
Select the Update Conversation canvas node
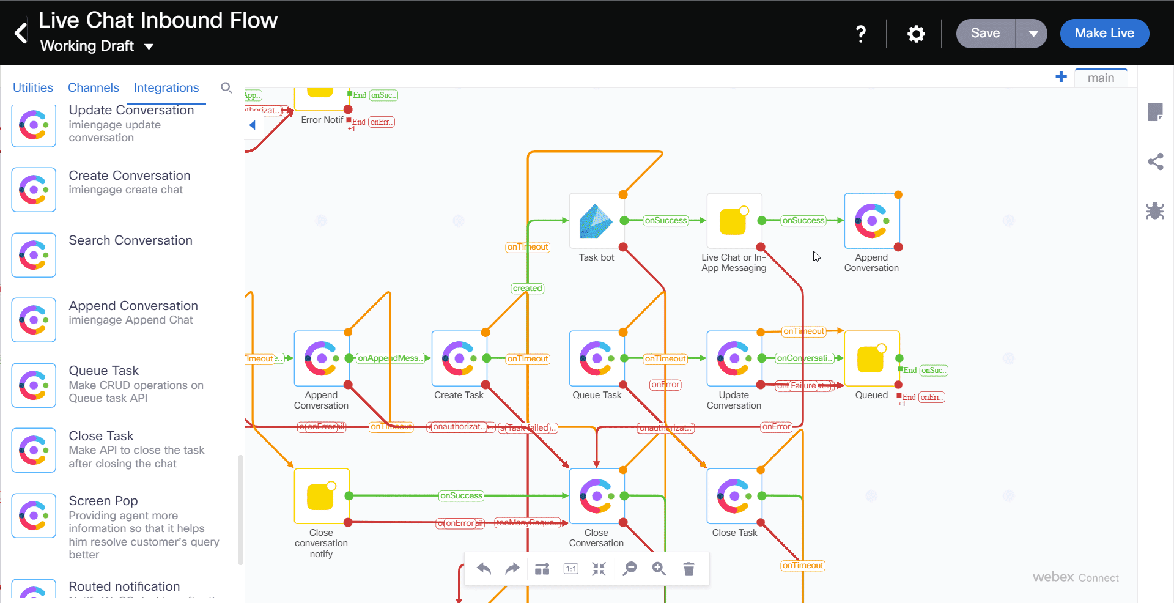[734, 358]
